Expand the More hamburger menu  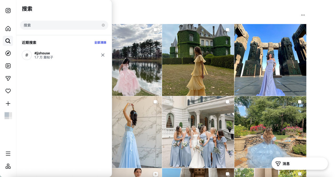(8, 154)
